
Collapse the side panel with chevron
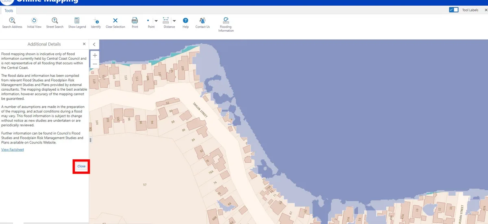click(94, 44)
